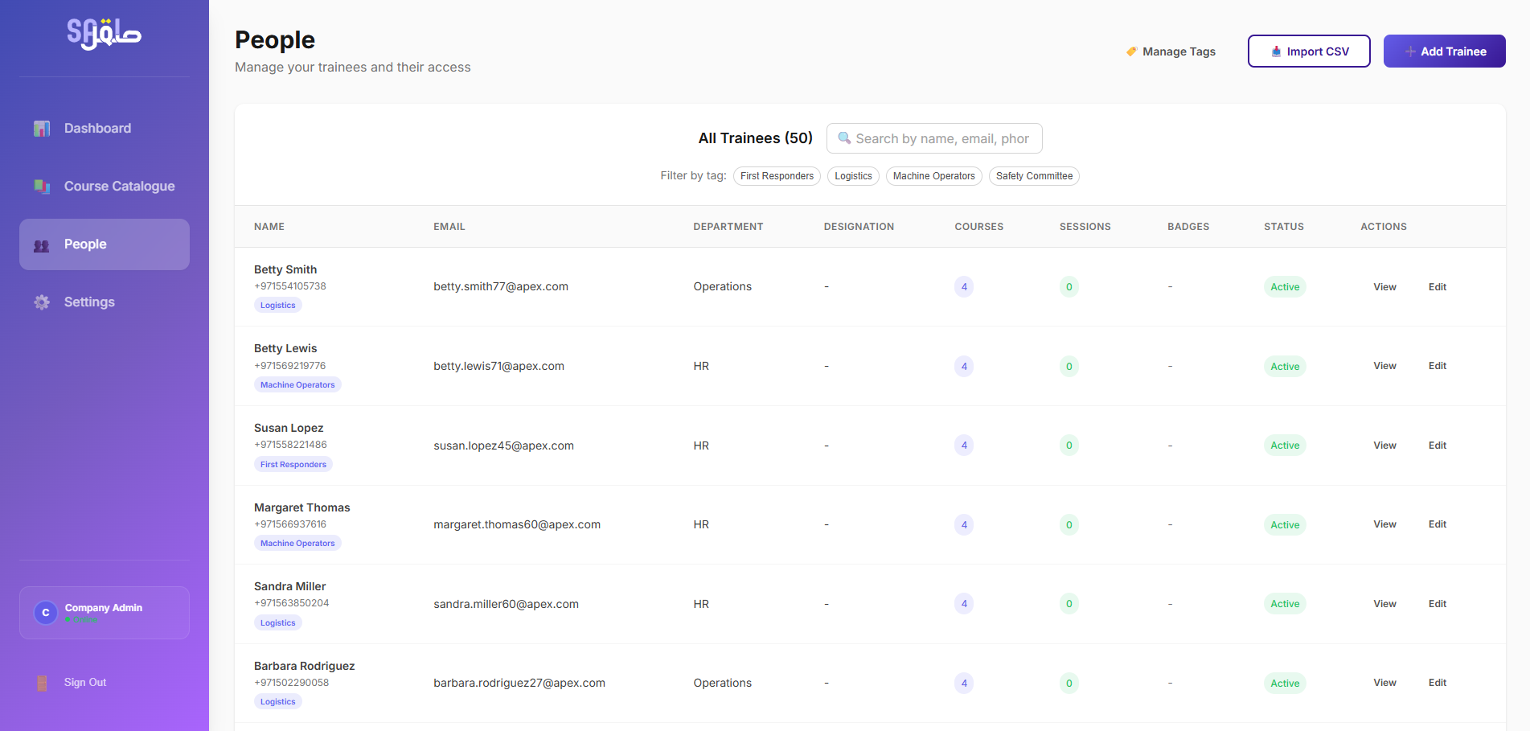Click the People icon in sidebar
Image resolution: width=1530 pixels, height=731 pixels.
point(42,244)
